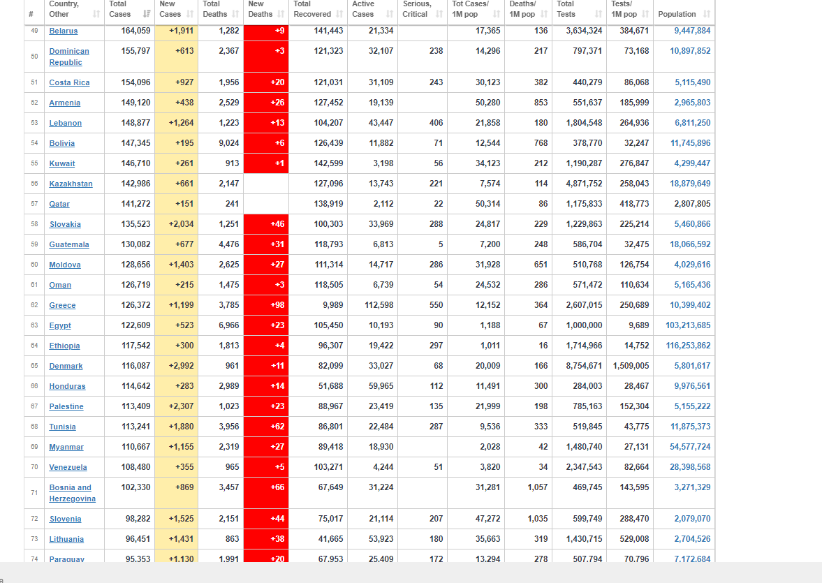Select Greece new deaths cell +98
The width and height of the screenshot is (822, 583).
(x=266, y=305)
